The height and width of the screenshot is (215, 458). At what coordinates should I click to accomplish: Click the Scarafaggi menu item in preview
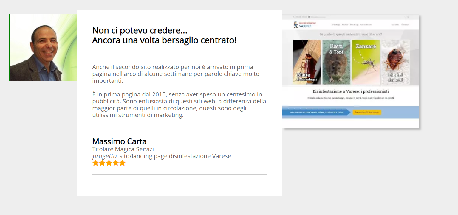click(336, 25)
